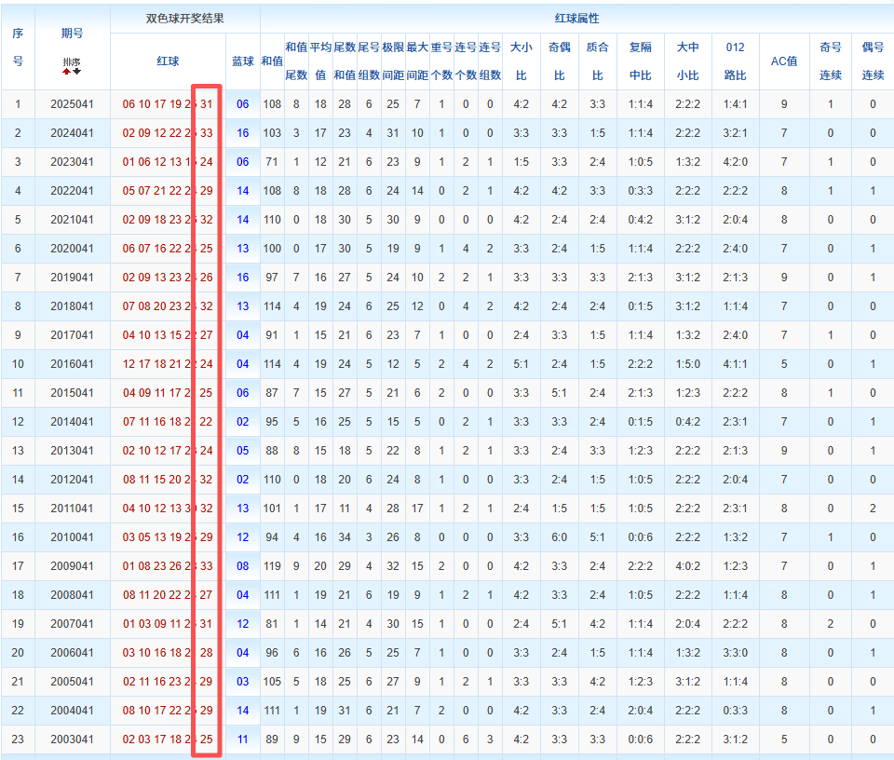Viewport: 894px width, 760px height.
Task: Click the 奇偶比 column header
Action: tap(559, 61)
